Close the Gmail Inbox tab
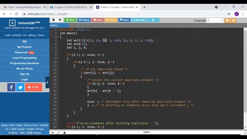This screenshot has width=247, height=139. point(45,7)
